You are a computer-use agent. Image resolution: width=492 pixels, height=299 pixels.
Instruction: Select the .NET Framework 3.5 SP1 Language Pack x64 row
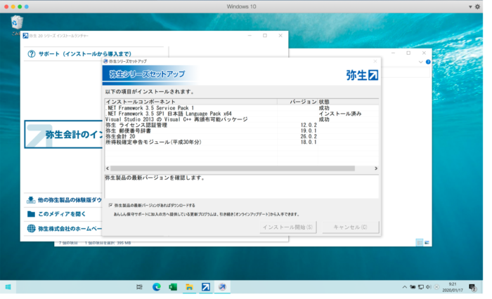pyautogui.click(x=242, y=114)
